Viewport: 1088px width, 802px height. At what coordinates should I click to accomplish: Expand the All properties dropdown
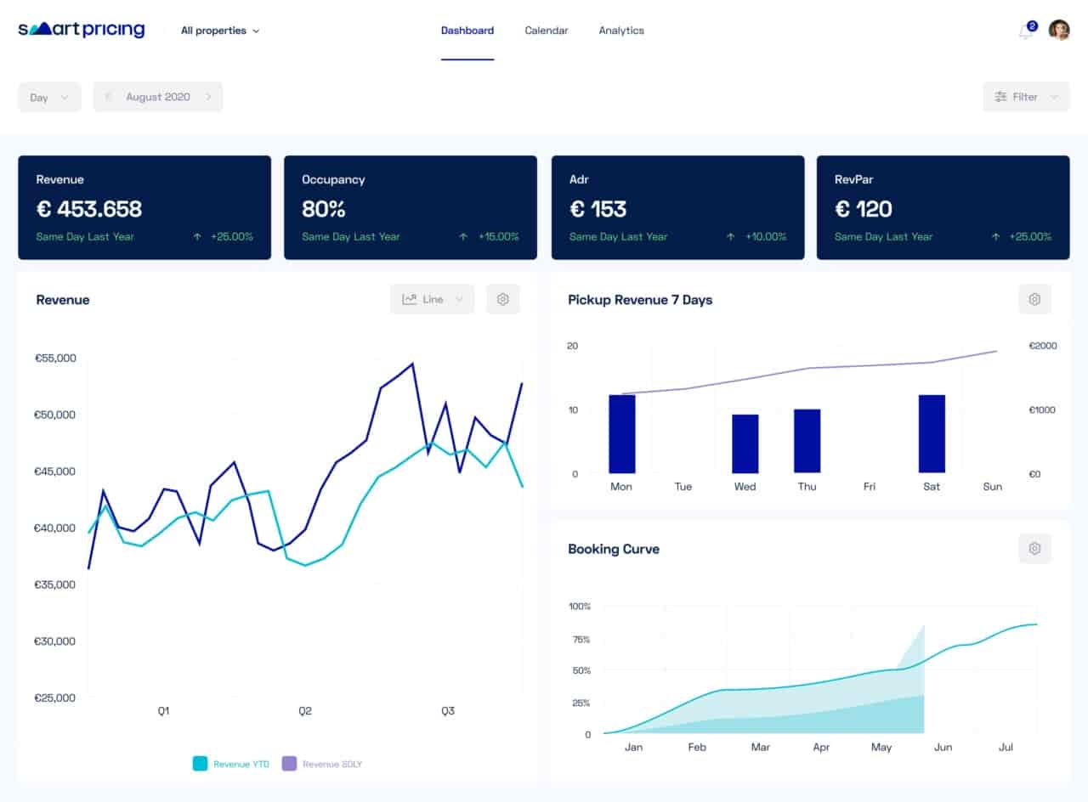click(220, 31)
